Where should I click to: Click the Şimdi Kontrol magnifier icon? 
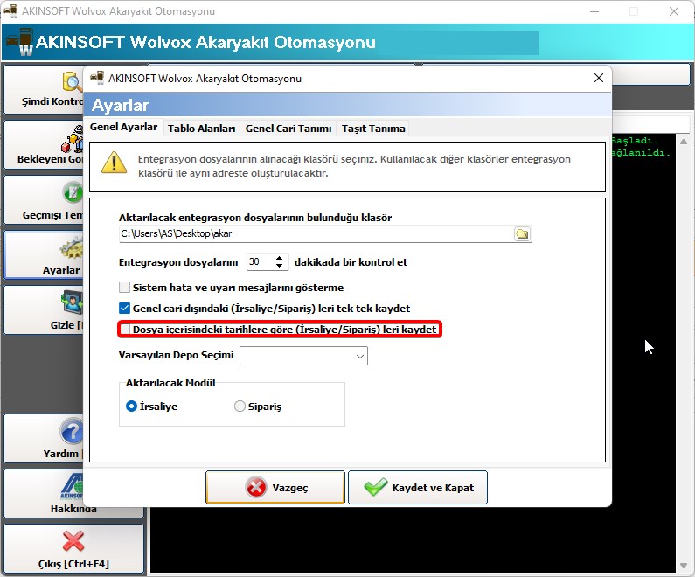(x=72, y=81)
